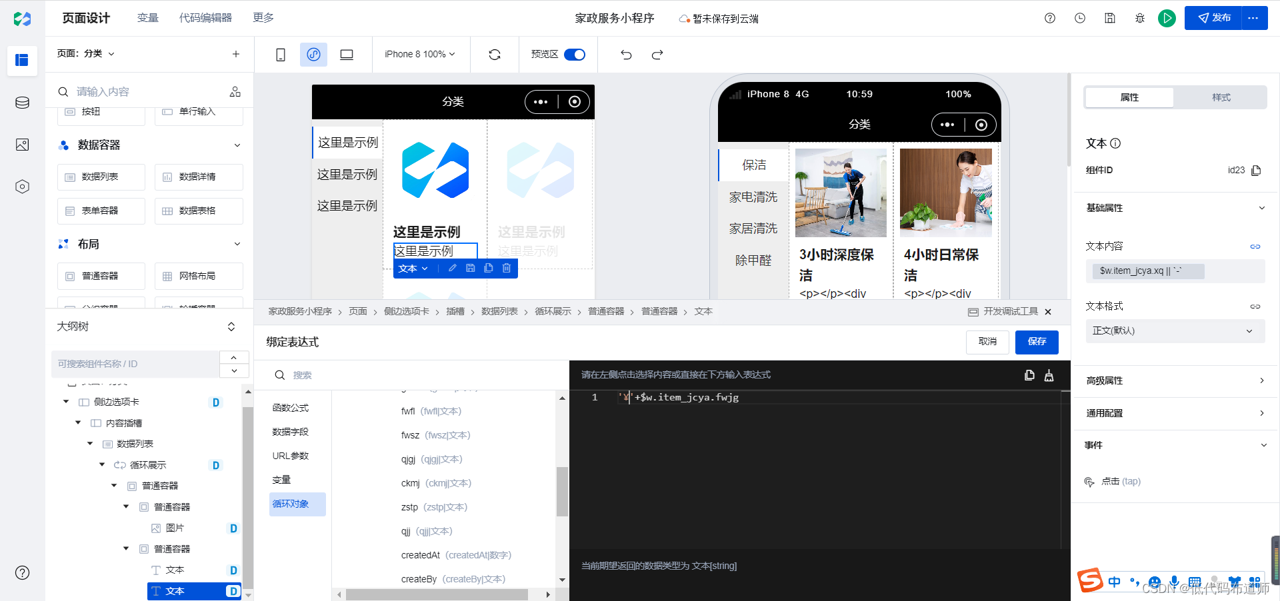Switch to phone device preview icon
Image resolution: width=1280 pixels, height=601 pixels.
[x=281, y=55]
